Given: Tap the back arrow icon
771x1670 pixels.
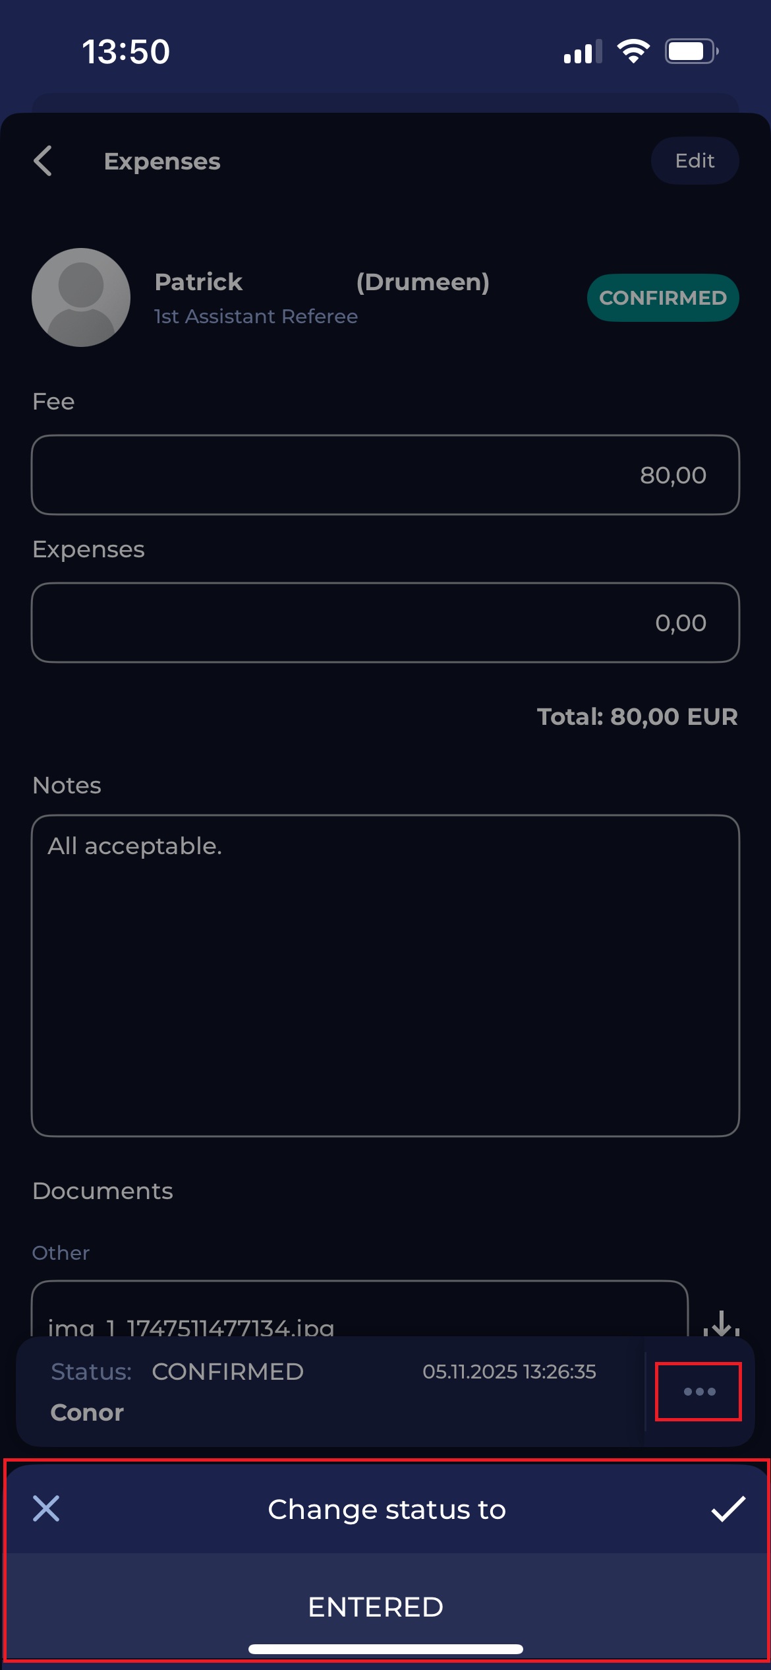Looking at the screenshot, I should click(x=43, y=161).
